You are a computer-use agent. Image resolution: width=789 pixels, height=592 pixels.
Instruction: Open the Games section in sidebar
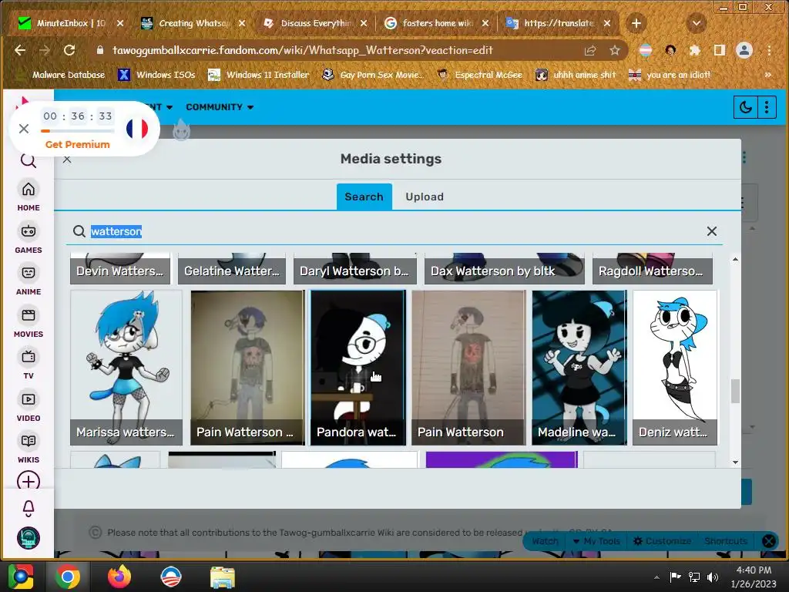pos(29,237)
